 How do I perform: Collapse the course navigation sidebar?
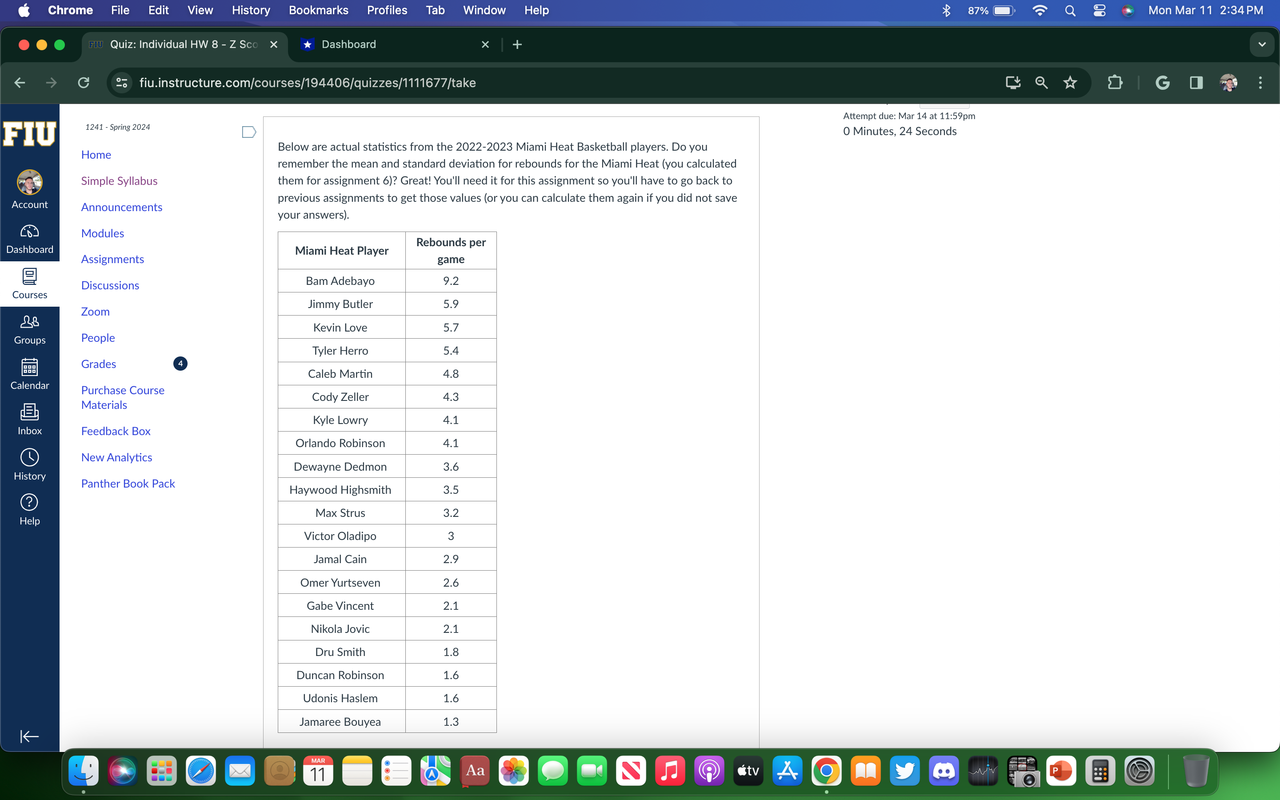pos(29,736)
